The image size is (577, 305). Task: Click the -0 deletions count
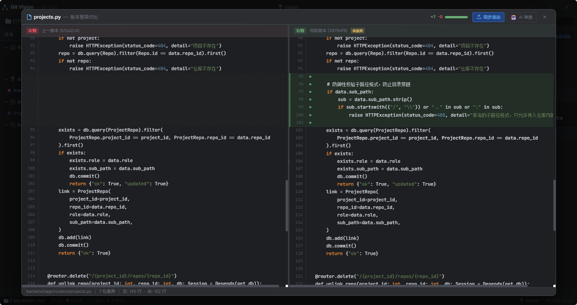point(440,17)
